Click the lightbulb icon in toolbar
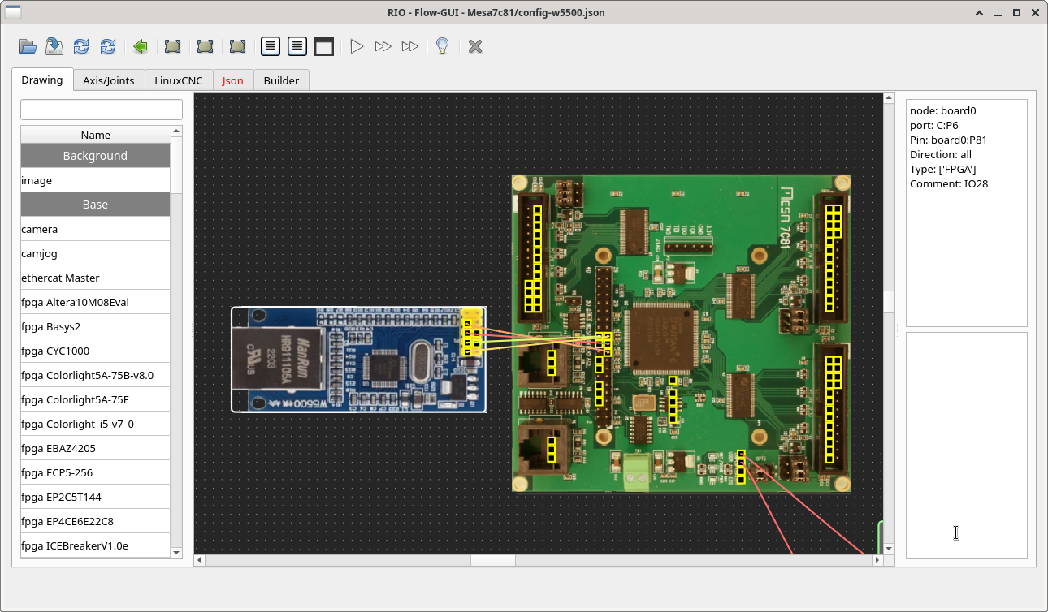 pos(442,46)
